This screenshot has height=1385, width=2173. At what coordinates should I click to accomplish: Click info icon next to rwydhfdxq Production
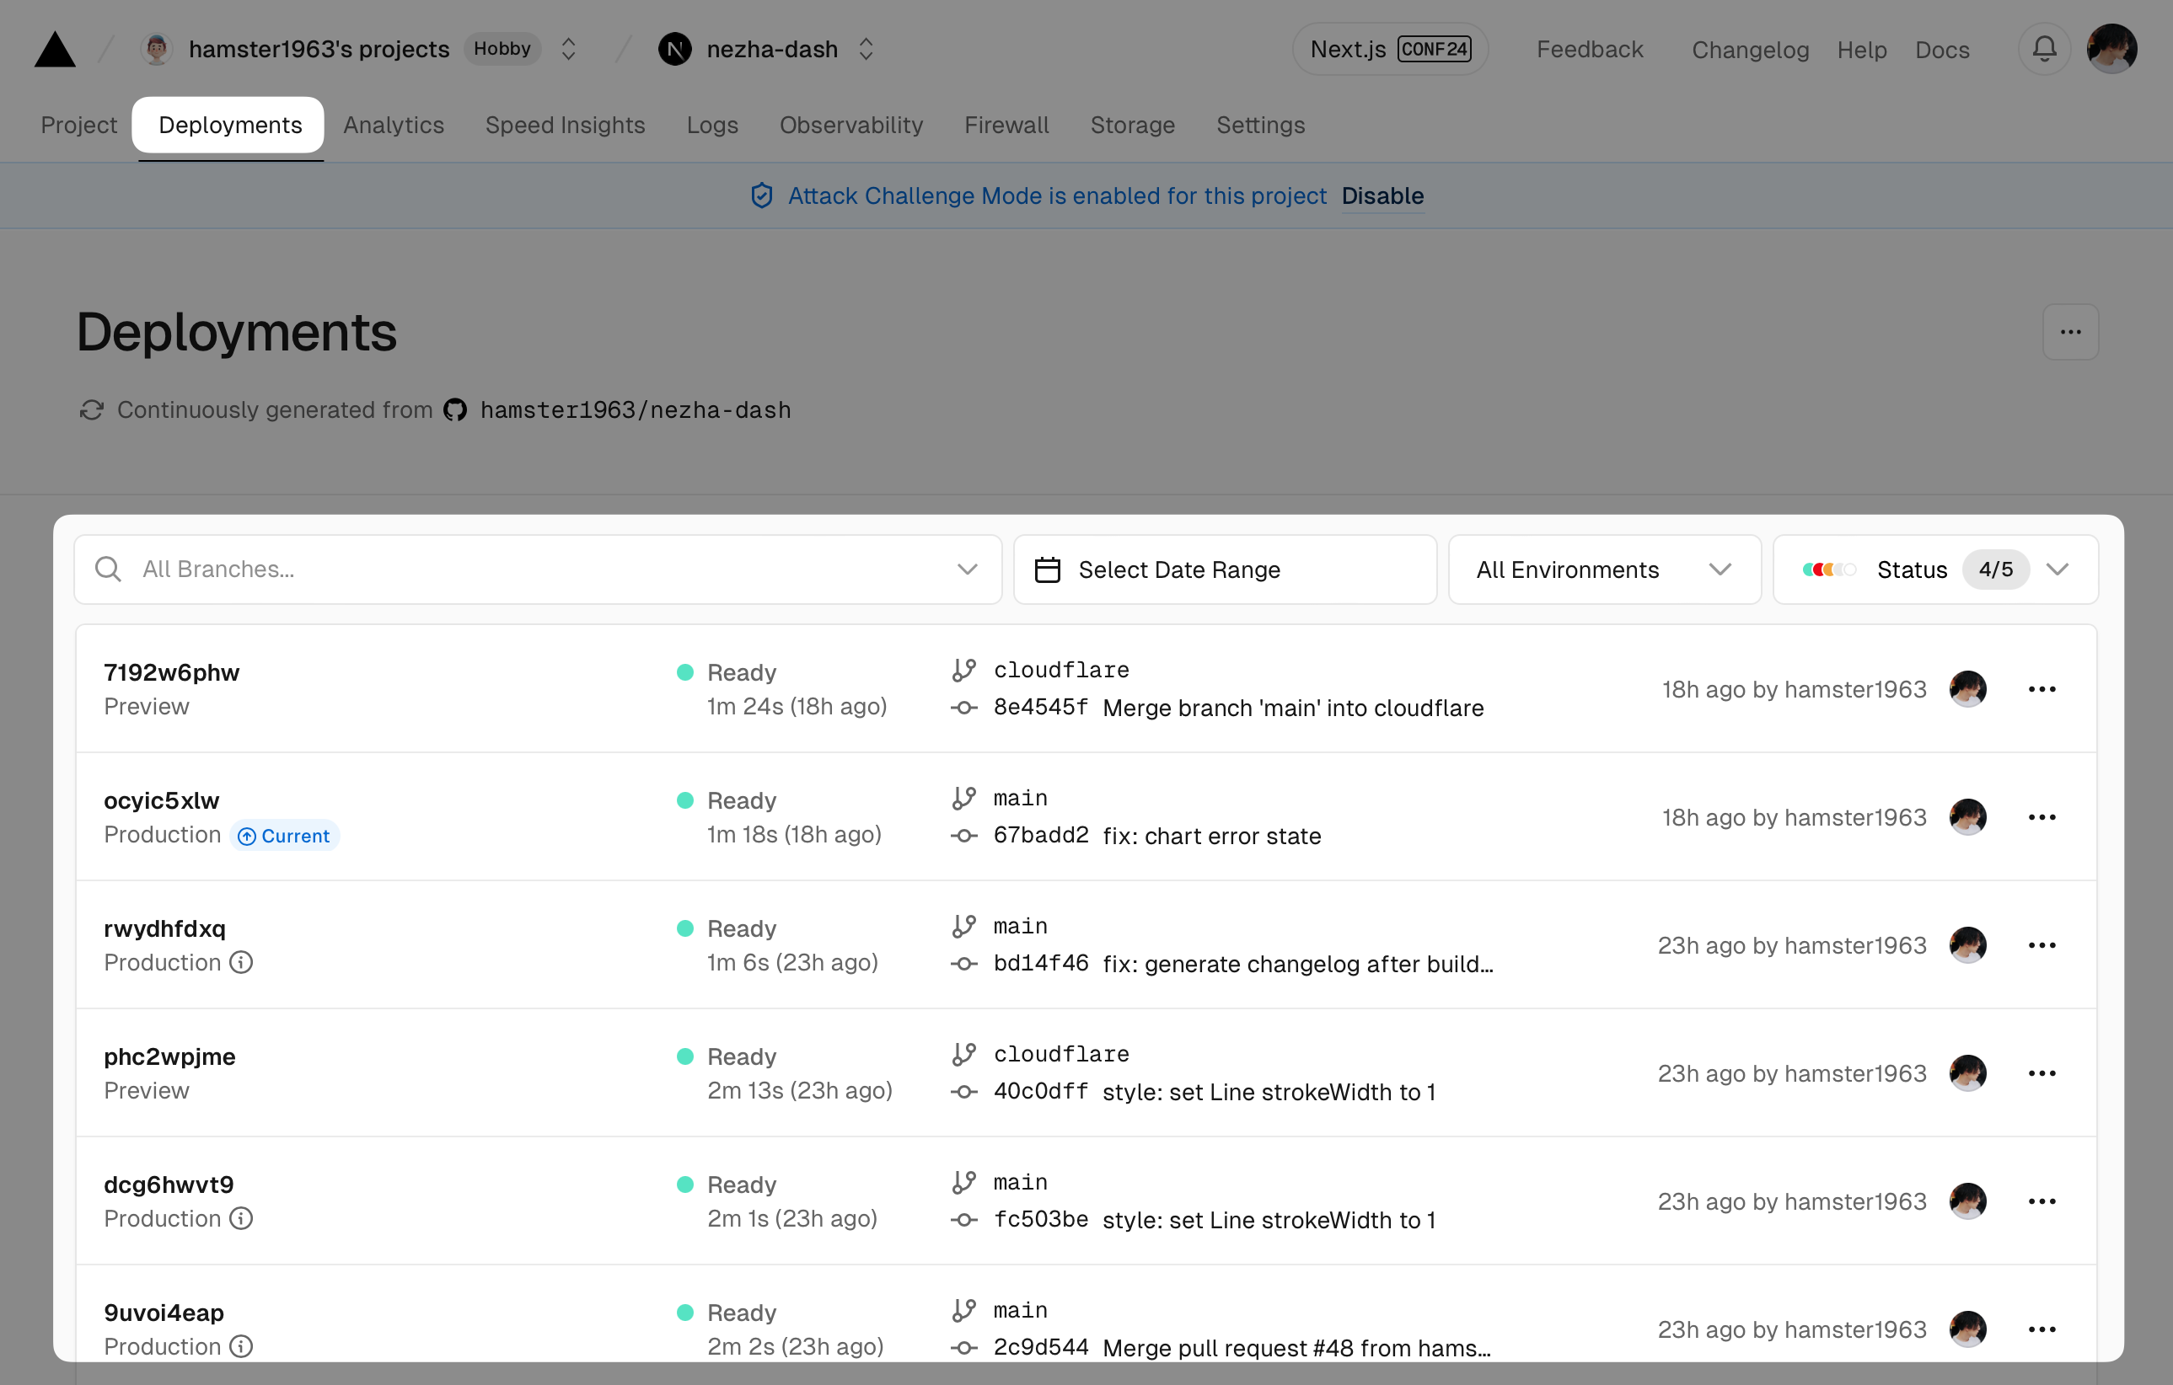241,962
